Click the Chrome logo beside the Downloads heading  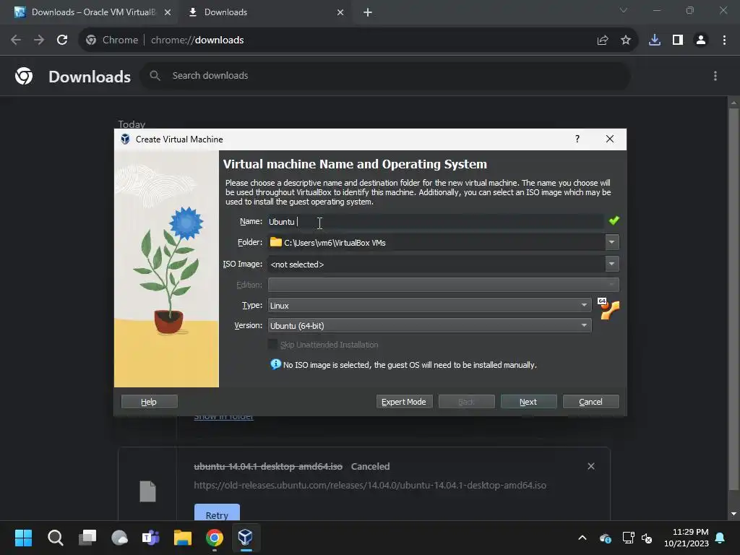pyautogui.click(x=24, y=75)
